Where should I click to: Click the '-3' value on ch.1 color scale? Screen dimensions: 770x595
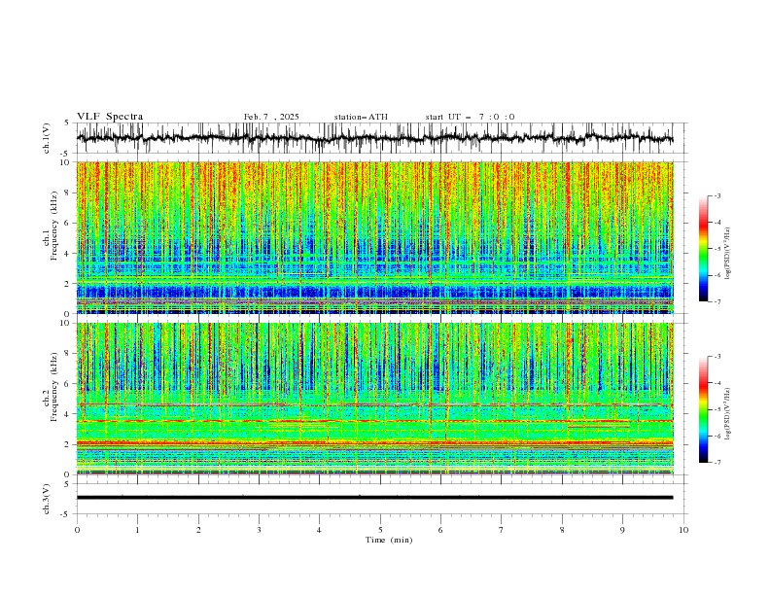click(717, 195)
